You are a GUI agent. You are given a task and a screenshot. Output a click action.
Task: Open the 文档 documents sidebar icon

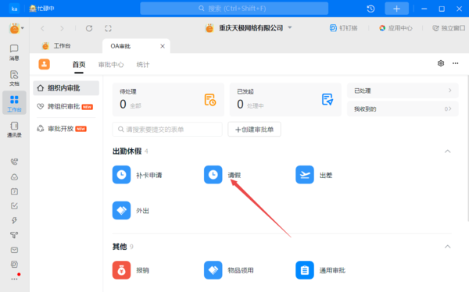coord(14,78)
